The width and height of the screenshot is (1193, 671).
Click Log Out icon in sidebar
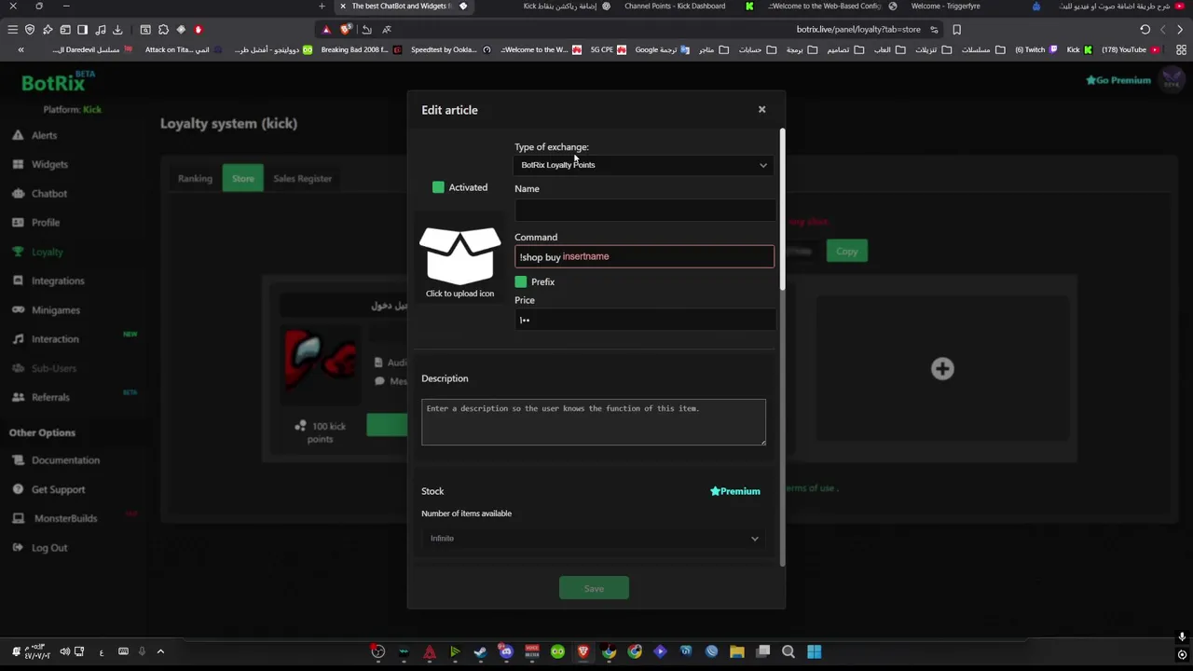(x=18, y=548)
